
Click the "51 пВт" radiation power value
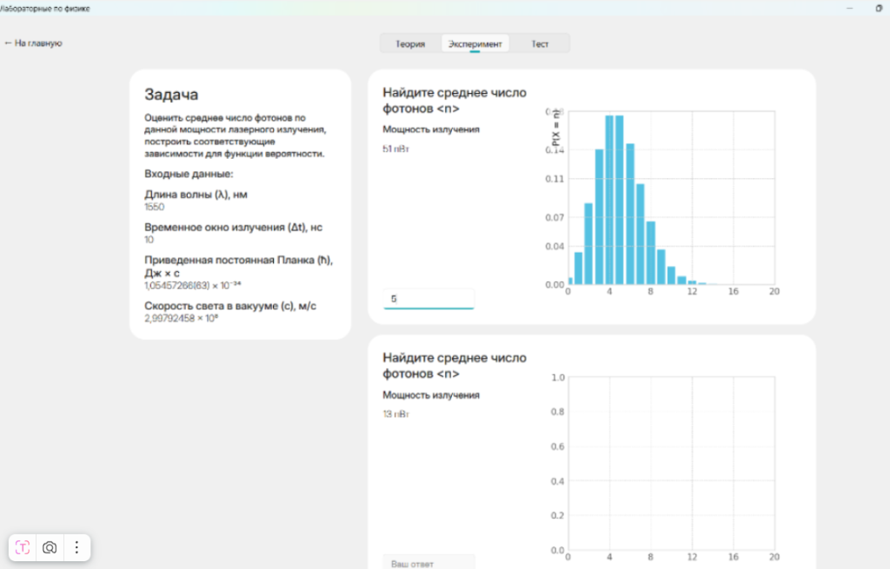coord(395,149)
